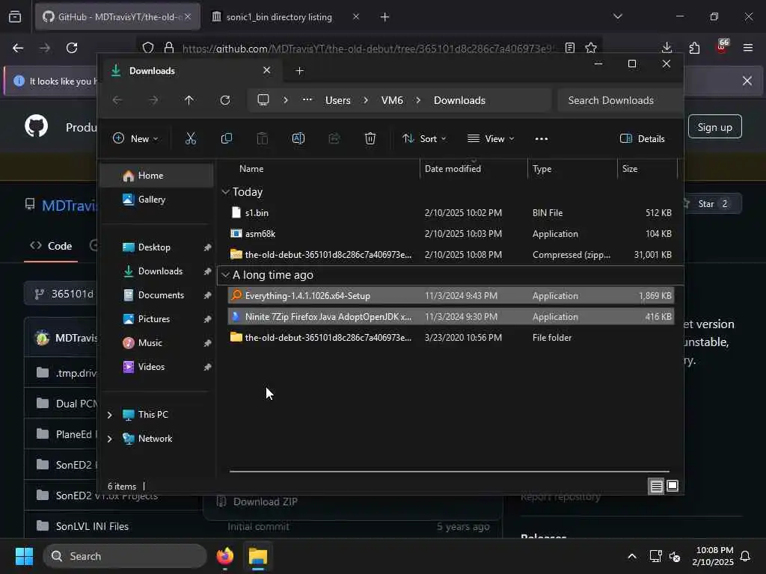The height and width of the screenshot is (574, 766).
Task: Select the asm68k application file
Action: point(450,234)
